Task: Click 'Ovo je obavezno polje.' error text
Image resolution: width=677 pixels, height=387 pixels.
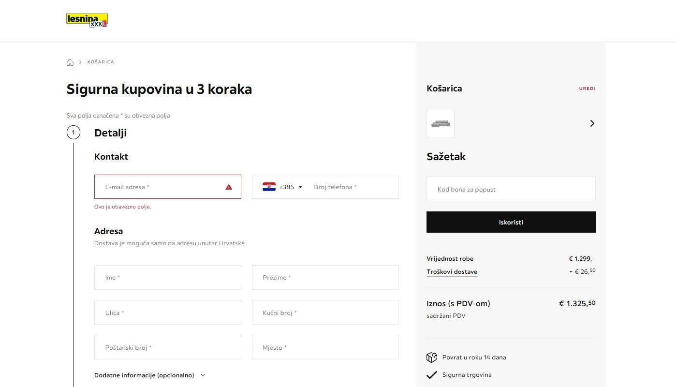Action: (x=123, y=207)
